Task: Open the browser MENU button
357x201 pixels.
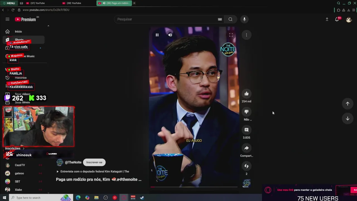Action: 9,3
